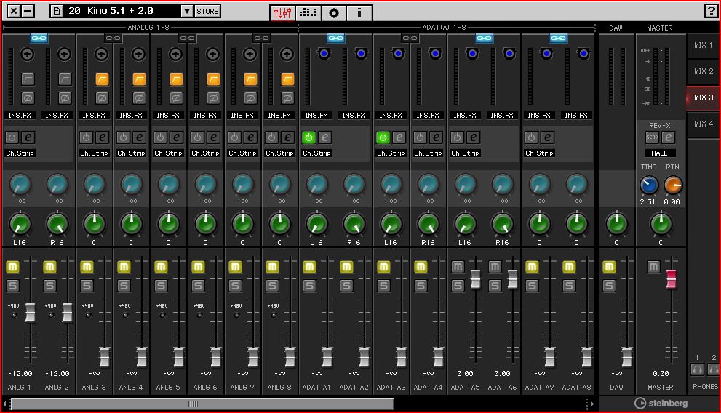721x413 pixels.
Task: Switch to the MIX 1 tab
Action: pyautogui.click(x=704, y=46)
